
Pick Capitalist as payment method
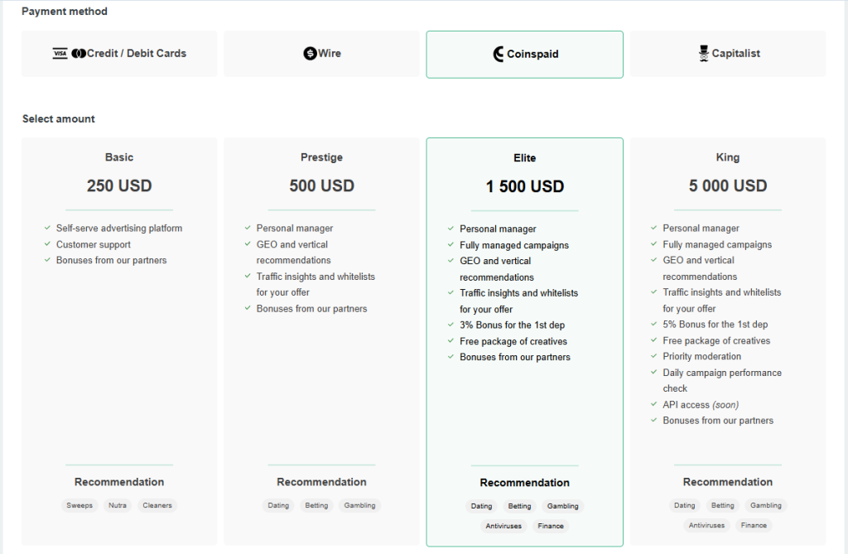click(x=728, y=54)
